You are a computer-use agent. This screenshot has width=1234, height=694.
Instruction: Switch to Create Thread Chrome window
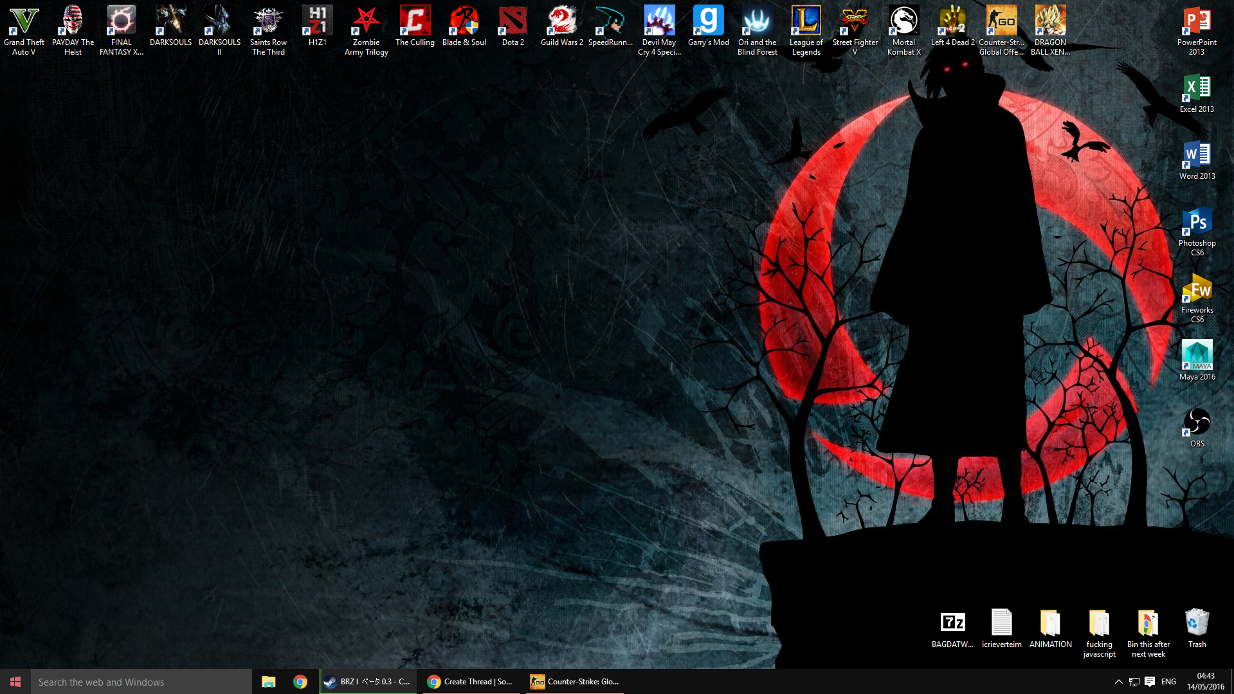471,682
